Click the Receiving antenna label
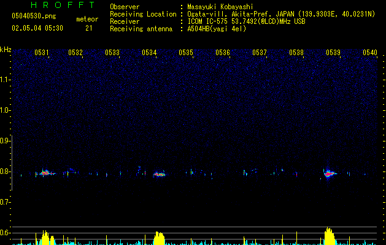Viewport: 386px width, 245px height. tap(141, 29)
